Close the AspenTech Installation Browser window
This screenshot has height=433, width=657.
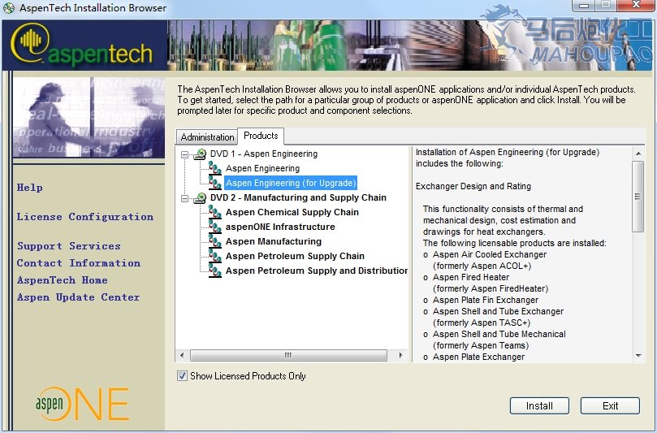(x=636, y=6)
